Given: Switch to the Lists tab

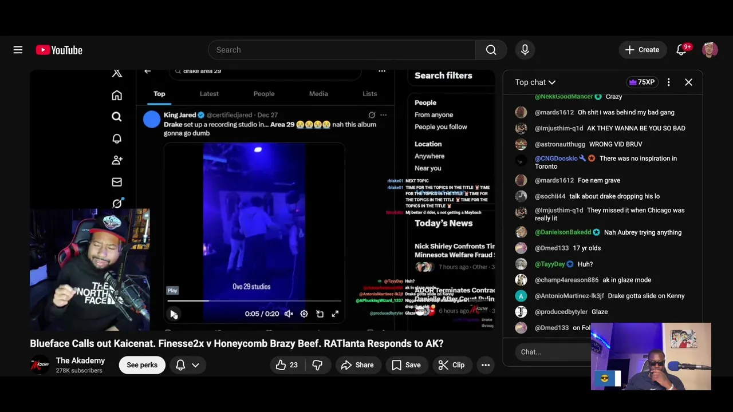Looking at the screenshot, I should [x=370, y=94].
